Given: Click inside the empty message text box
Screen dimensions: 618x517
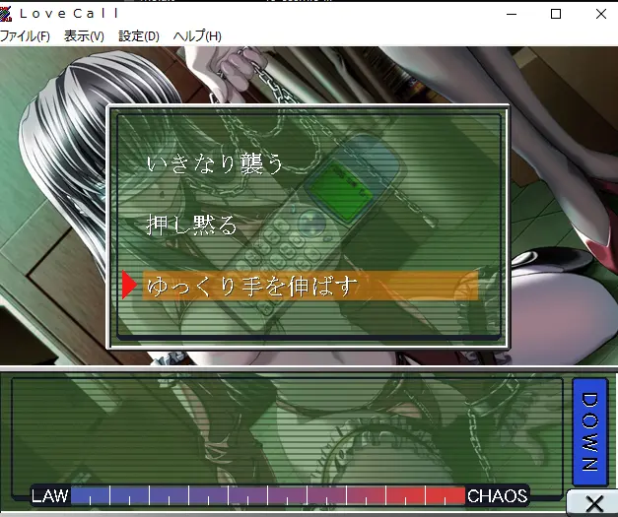Looking at the screenshot, I should tap(286, 428).
